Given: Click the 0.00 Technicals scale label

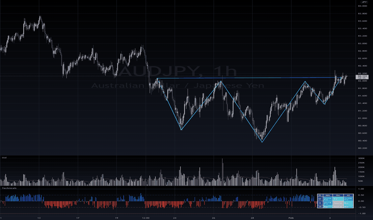Looking at the screenshot, I should pos(361,201).
